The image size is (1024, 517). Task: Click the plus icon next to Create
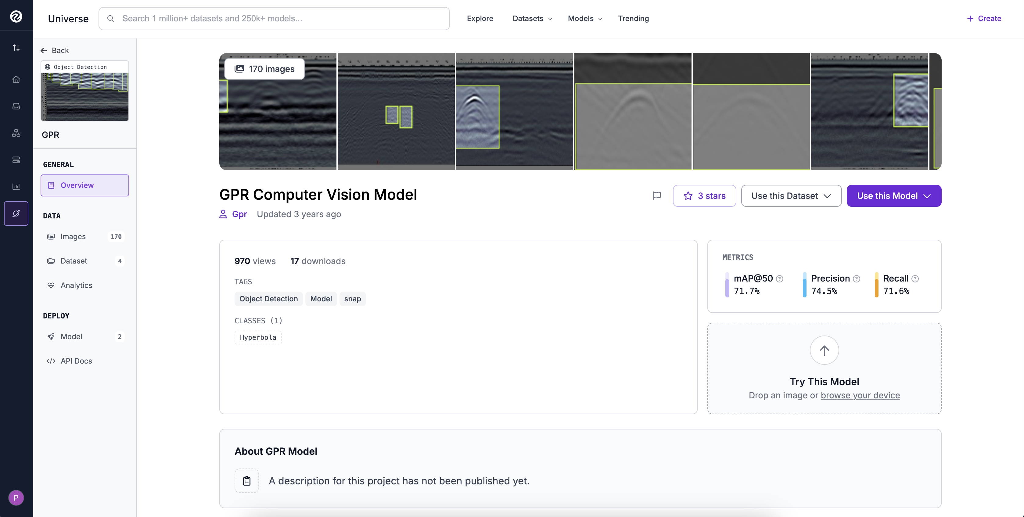970,19
